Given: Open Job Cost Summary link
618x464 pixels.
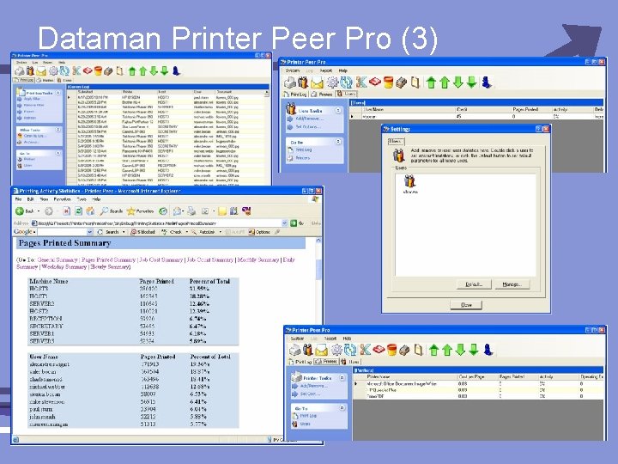Looking at the screenshot, I should coord(161,259).
